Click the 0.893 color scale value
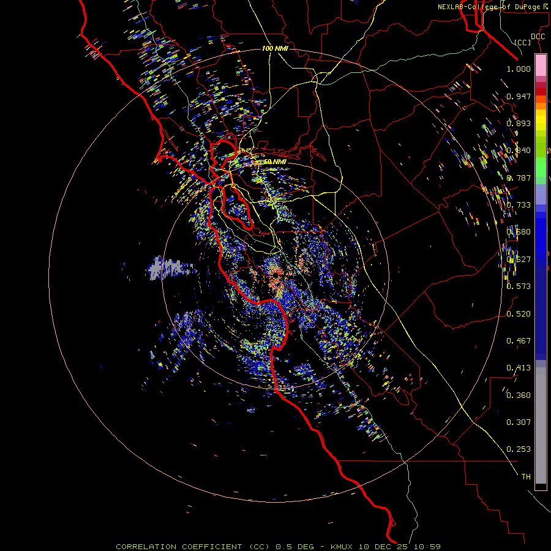Image resolution: width=551 pixels, height=551 pixels. (x=519, y=123)
